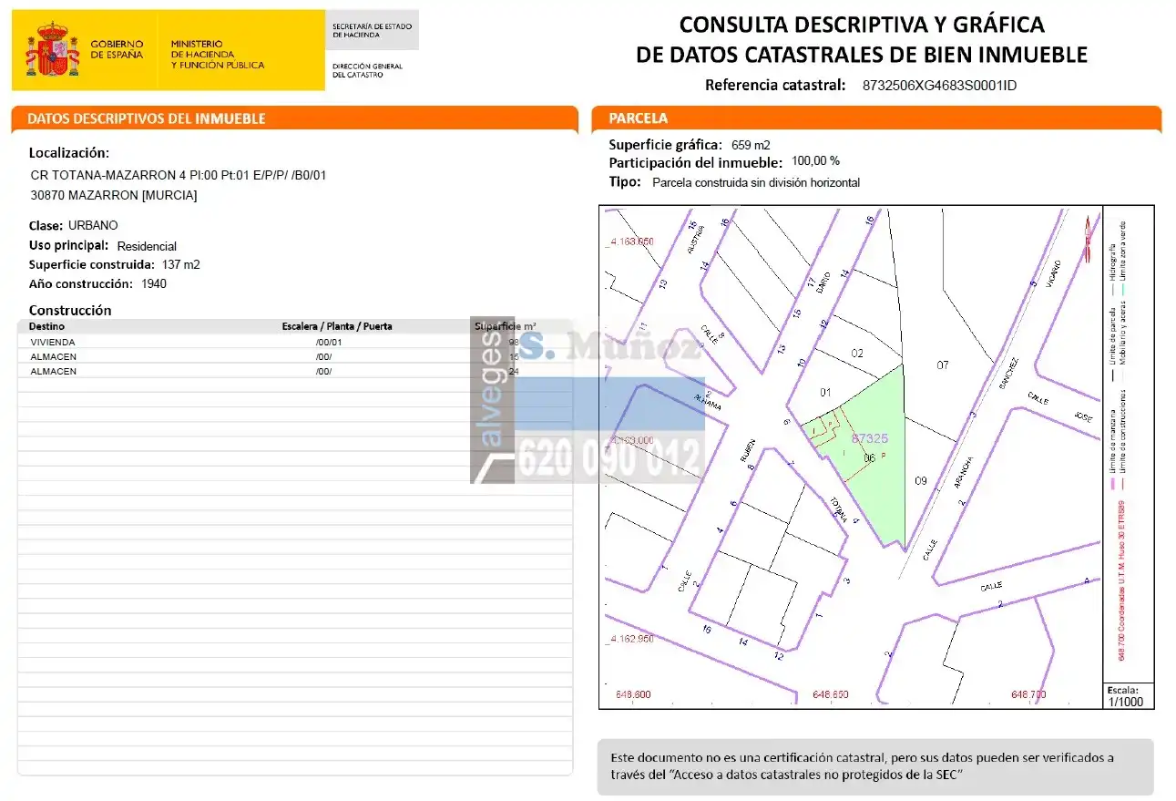
Task: Click parcel '02' on the cadastral map
Action: 856,353
